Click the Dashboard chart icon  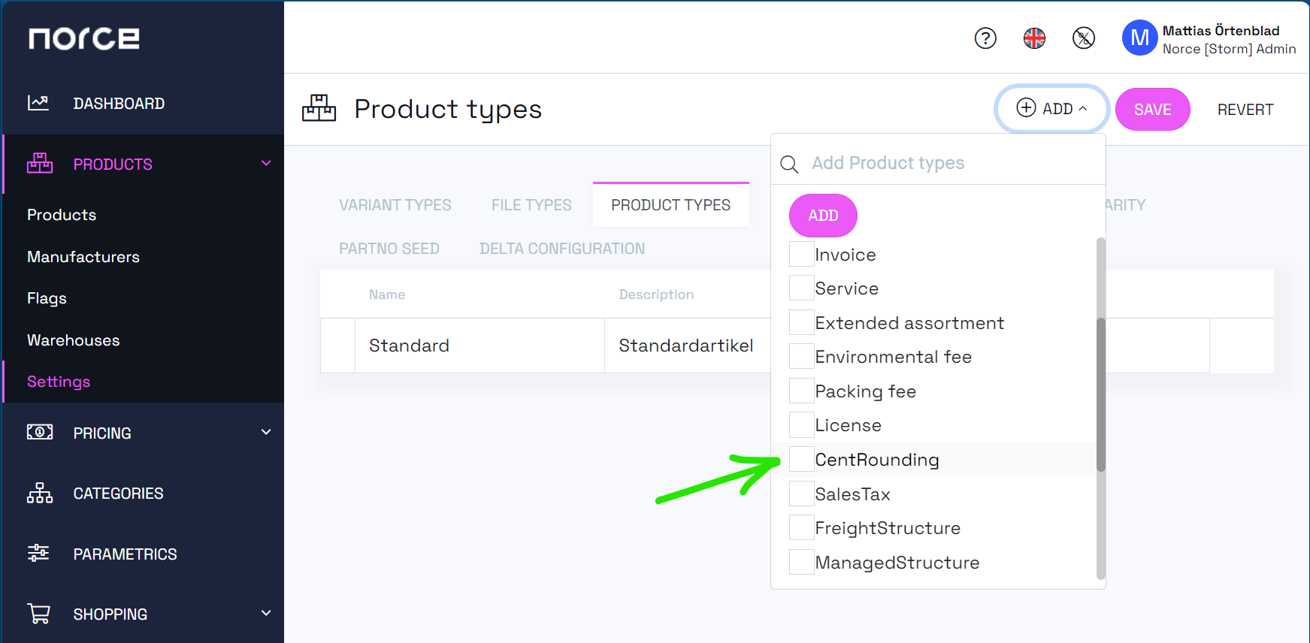38,103
